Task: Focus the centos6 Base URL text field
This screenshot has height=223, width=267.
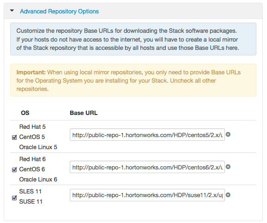Action: (147, 167)
